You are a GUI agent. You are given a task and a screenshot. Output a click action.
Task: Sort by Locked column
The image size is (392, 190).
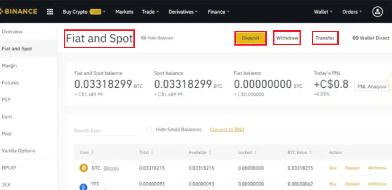247,152
